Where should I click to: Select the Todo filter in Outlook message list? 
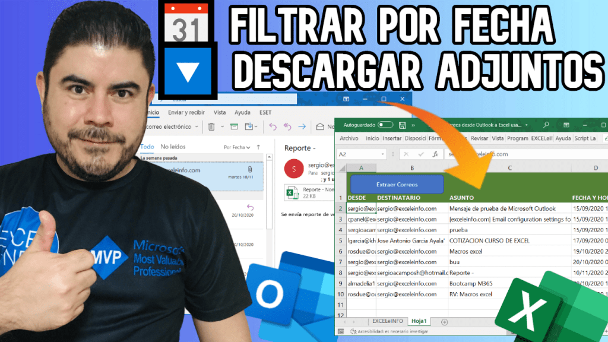(x=147, y=147)
